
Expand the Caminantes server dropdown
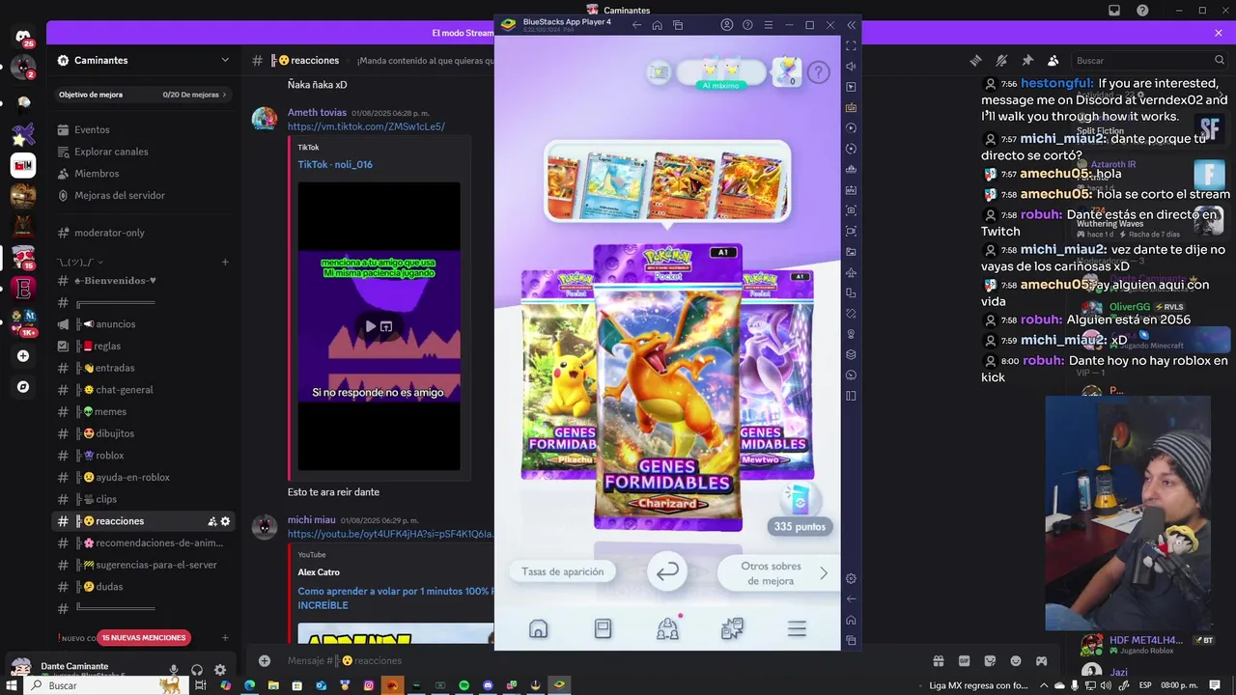tap(225, 60)
